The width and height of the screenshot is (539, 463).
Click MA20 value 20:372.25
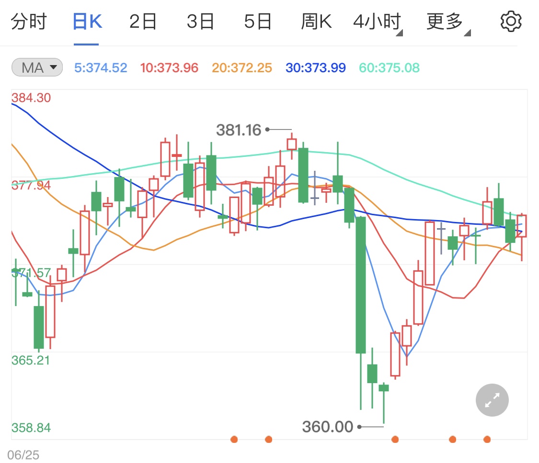[x=242, y=67]
